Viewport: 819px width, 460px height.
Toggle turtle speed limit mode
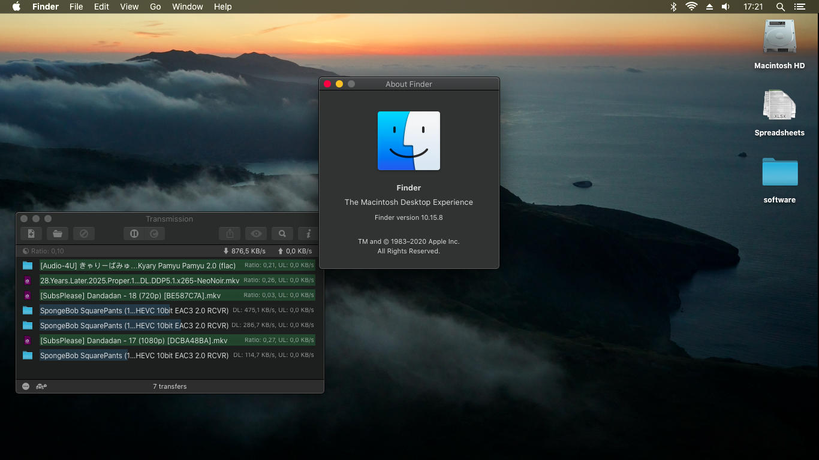pyautogui.click(x=41, y=386)
